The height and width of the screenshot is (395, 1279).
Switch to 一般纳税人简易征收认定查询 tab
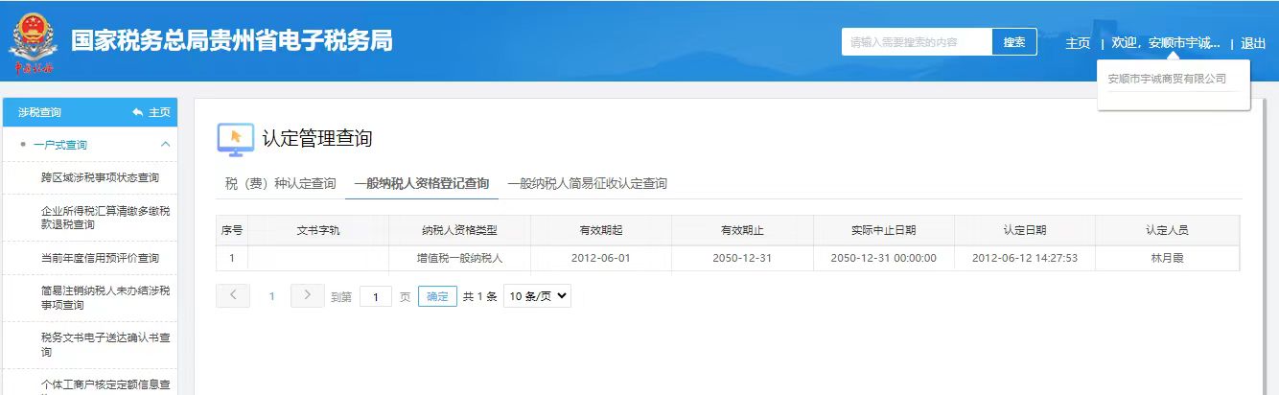(x=587, y=183)
